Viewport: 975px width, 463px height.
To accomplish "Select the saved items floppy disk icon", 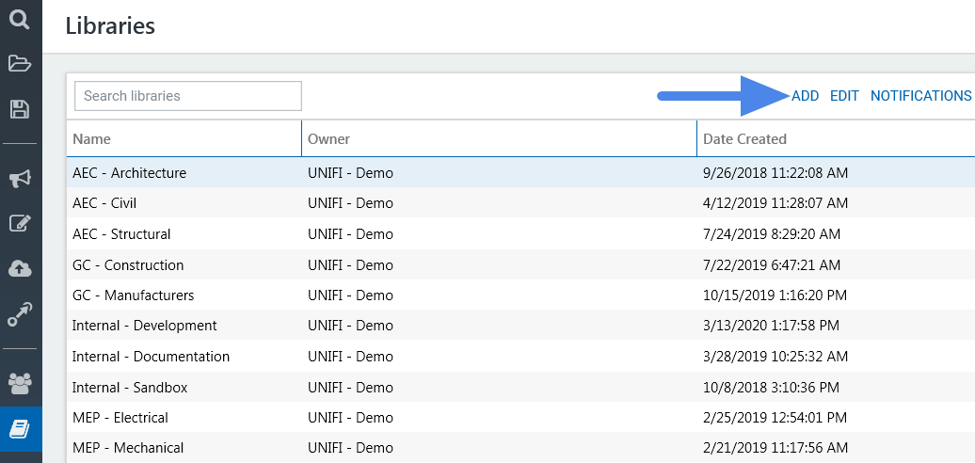I will (20, 109).
